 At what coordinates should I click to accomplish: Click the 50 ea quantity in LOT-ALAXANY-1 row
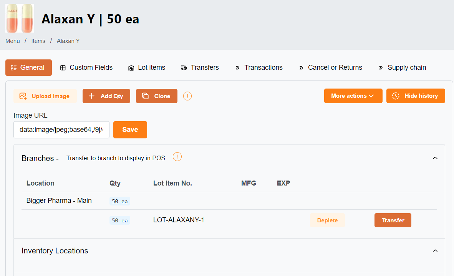coord(120,220)
